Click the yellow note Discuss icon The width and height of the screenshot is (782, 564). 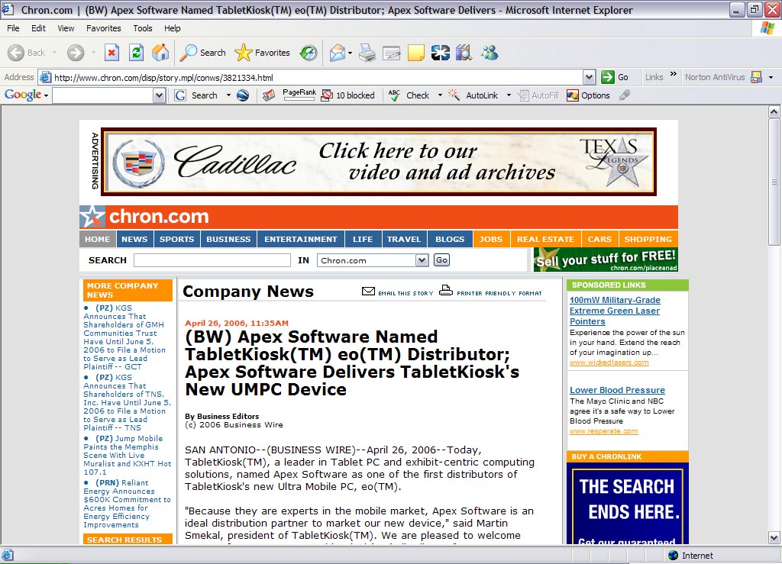click(x=415, y=53)
